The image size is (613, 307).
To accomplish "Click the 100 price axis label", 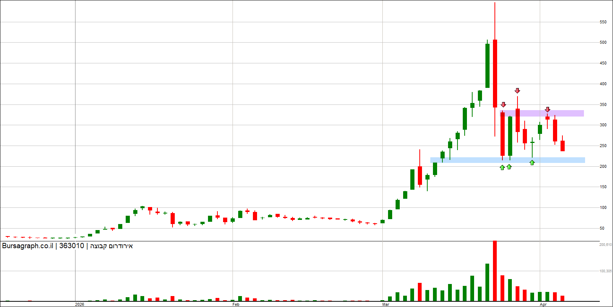I will point(603,207).
